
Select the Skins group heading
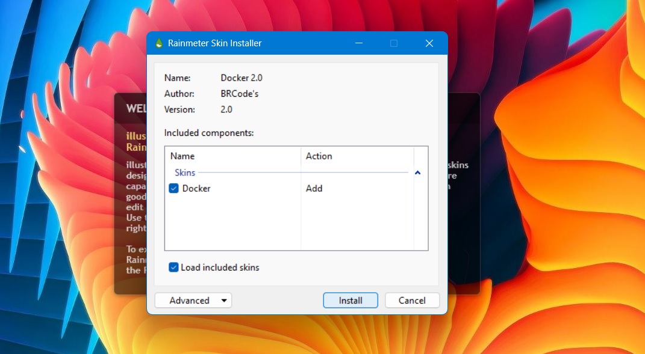(185, 172)
